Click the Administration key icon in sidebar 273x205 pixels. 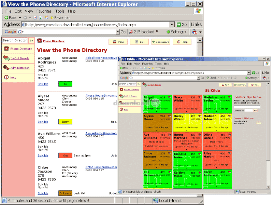coord(6,68)
